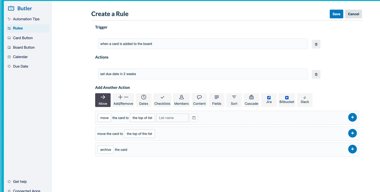
Task: Open the Cascade action tab
Action: (x=251, y=100)
